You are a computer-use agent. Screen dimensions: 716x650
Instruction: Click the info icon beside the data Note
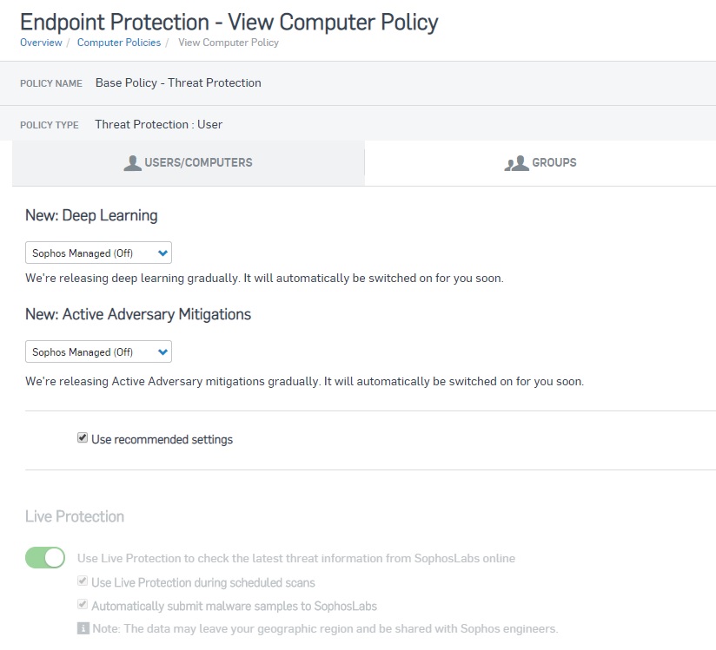pyautogui.click(x=83, y=628)
